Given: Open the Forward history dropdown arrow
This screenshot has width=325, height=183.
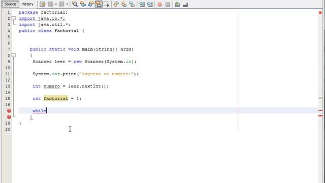Looking at the screenshot, I should click(x=67, y=4).
